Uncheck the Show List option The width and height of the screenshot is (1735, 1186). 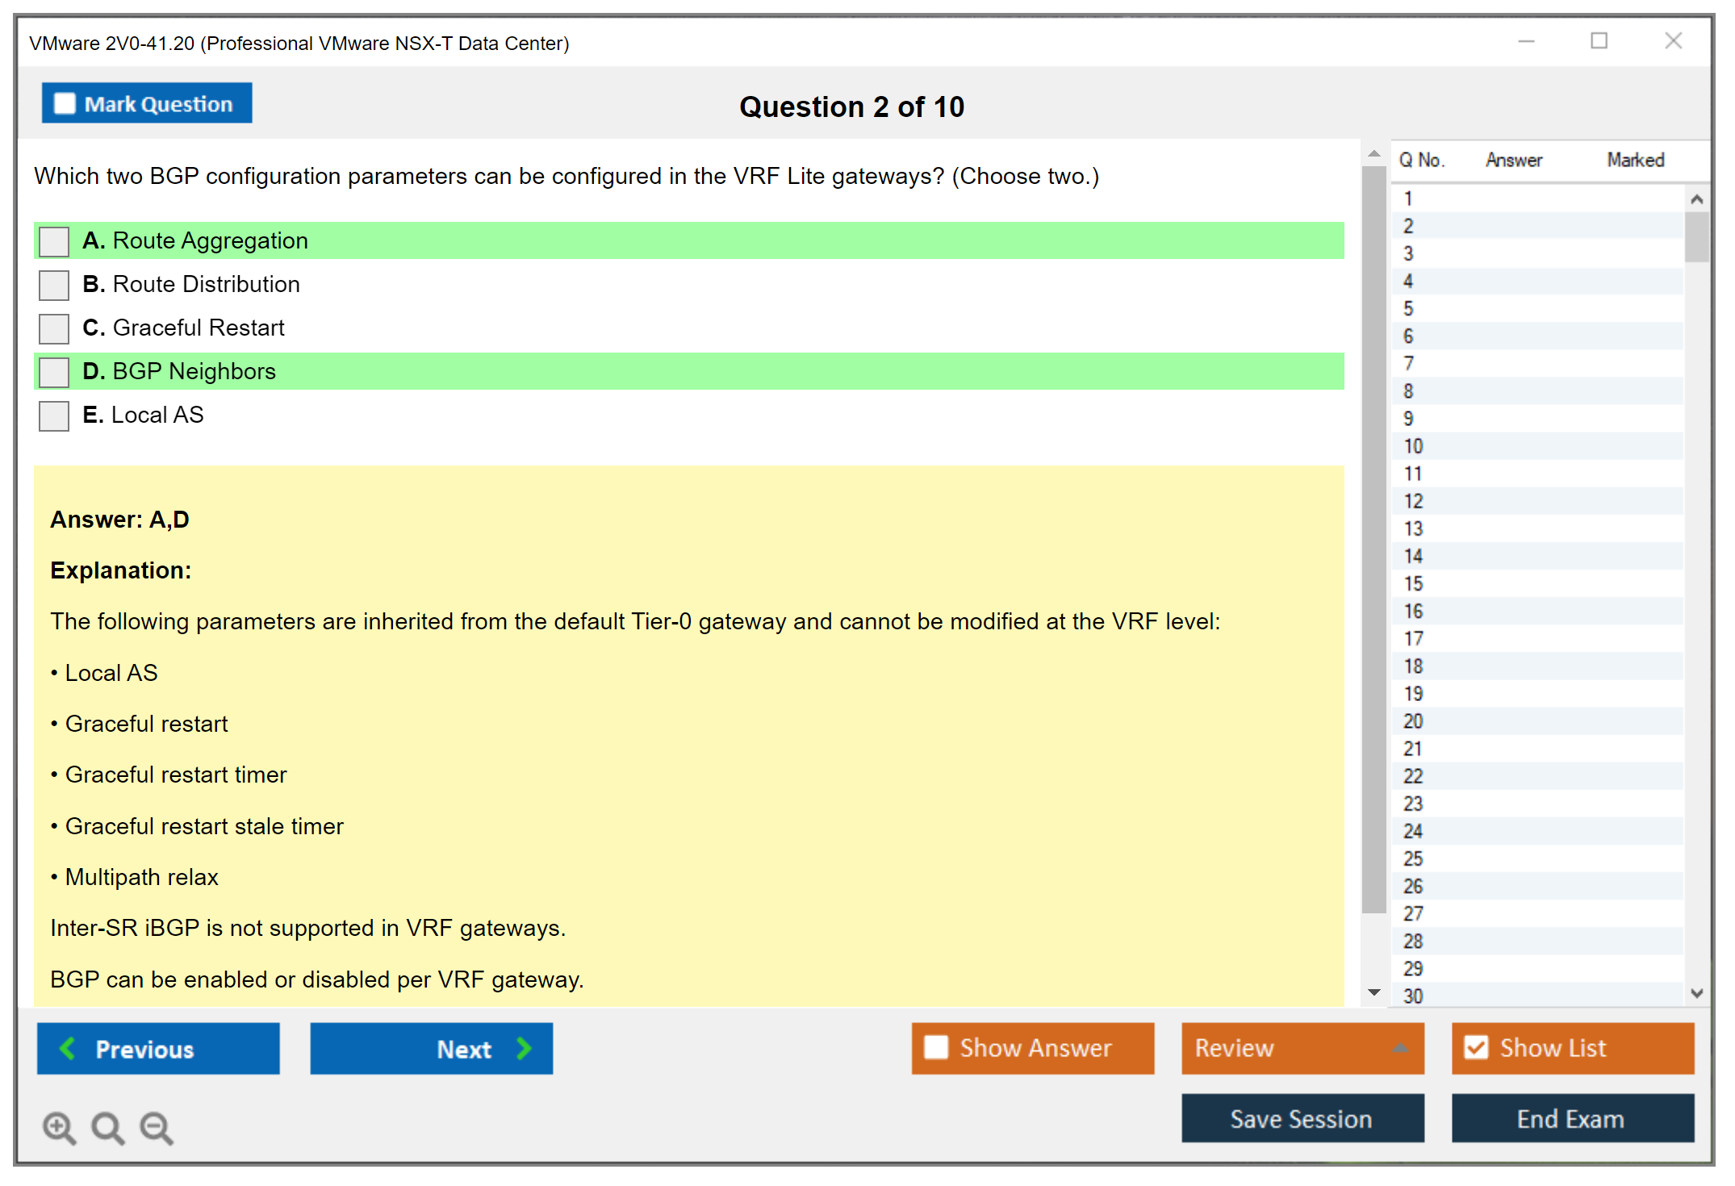point(1476,1047)
